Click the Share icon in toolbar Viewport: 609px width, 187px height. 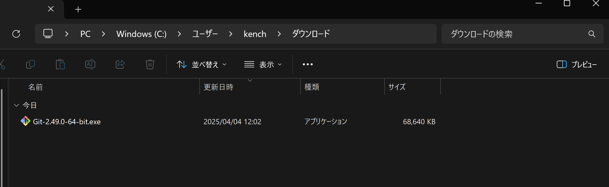(120, 64)
